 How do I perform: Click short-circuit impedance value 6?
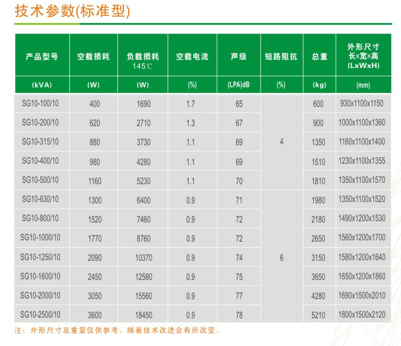point(282,258)
